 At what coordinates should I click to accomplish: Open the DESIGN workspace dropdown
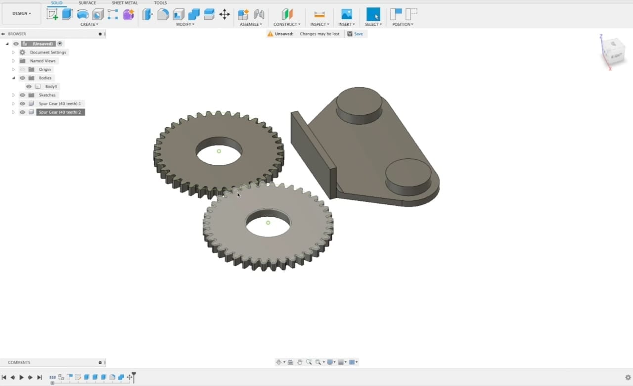click(21, 13)
